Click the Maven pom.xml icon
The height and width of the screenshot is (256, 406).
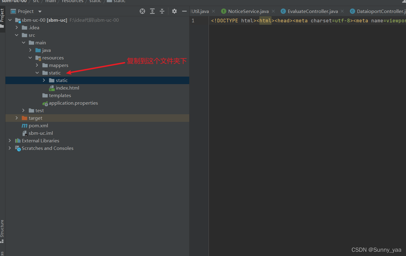click(x=24, y=125)
